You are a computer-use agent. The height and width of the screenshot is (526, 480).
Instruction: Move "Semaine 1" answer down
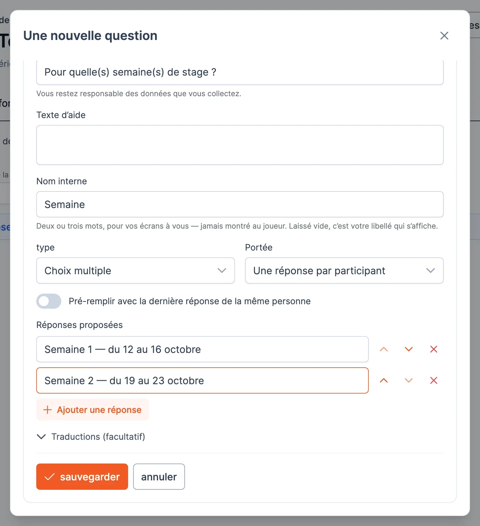click(409, 349)
